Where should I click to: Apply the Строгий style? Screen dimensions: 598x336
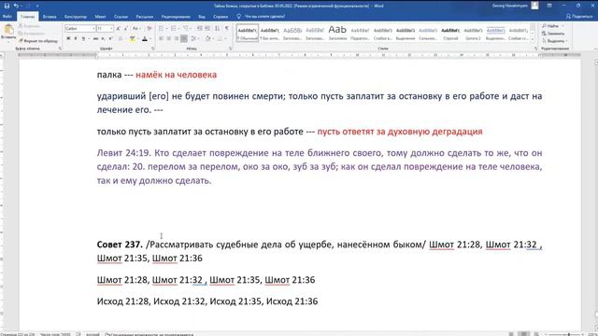point(450,34)
